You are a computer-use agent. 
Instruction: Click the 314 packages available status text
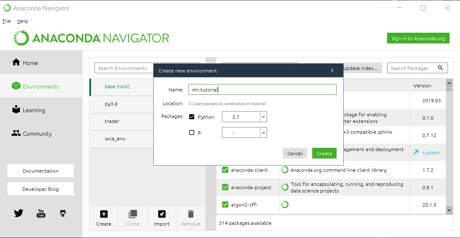pyautogui.click(x=245, y=223)
